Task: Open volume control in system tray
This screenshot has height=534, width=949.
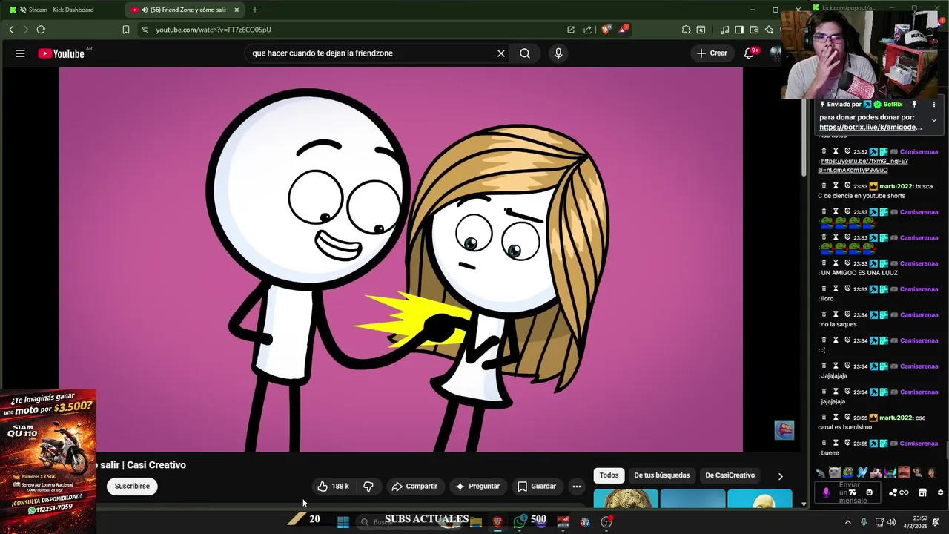Action: pyautogui.click(x=892, y=522)
